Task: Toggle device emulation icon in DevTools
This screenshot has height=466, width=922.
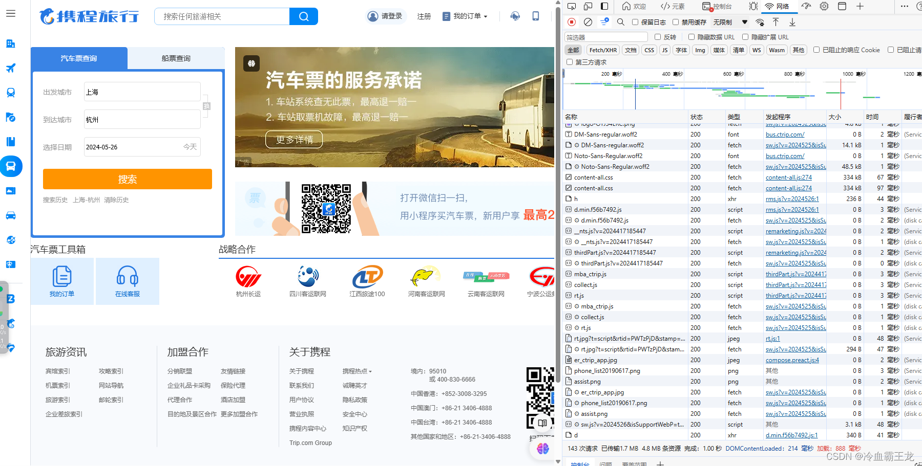Action: [x=588, y=6]
